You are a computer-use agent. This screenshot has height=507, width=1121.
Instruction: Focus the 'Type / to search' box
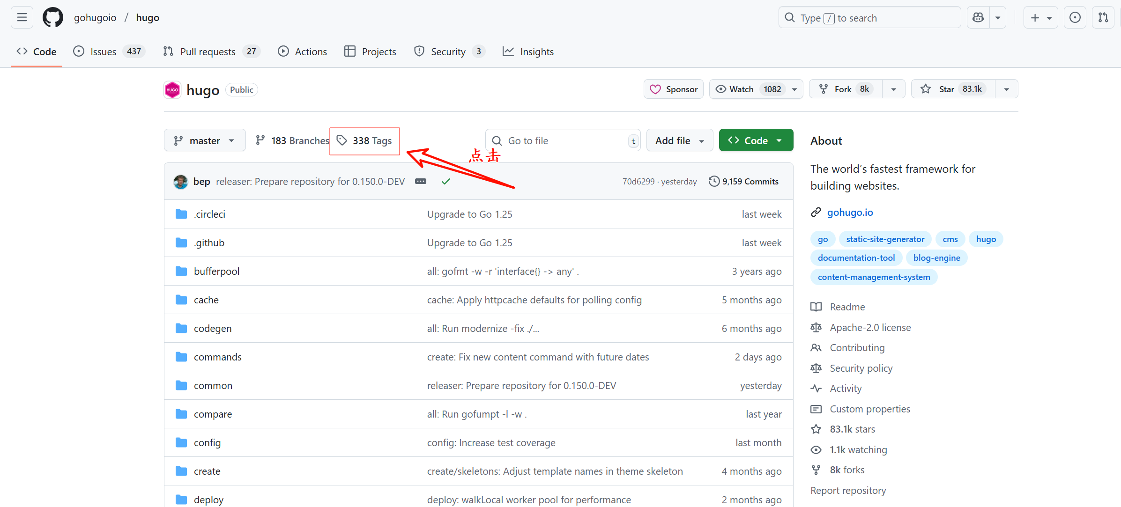pos(870,18)
